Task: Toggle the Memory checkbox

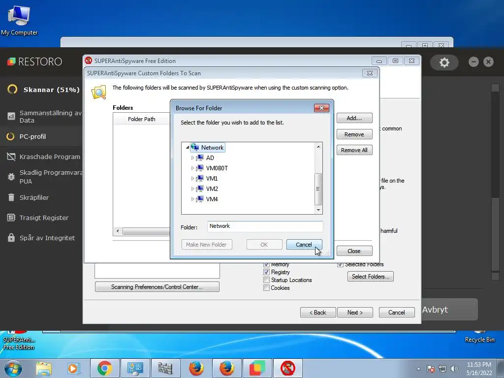Action: tap(266, 264)
